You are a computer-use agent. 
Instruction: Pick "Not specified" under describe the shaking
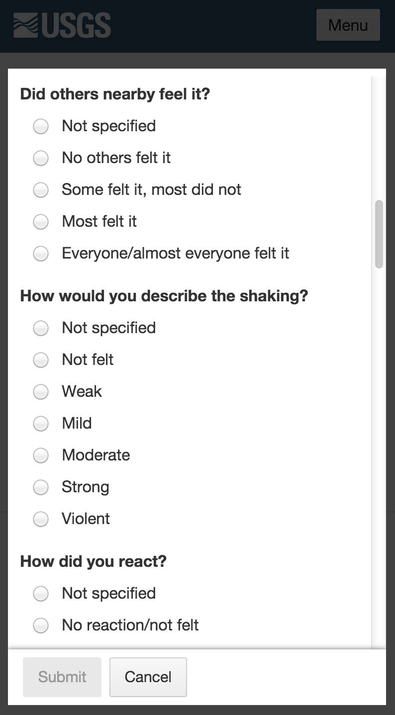[x=41, y=328]
